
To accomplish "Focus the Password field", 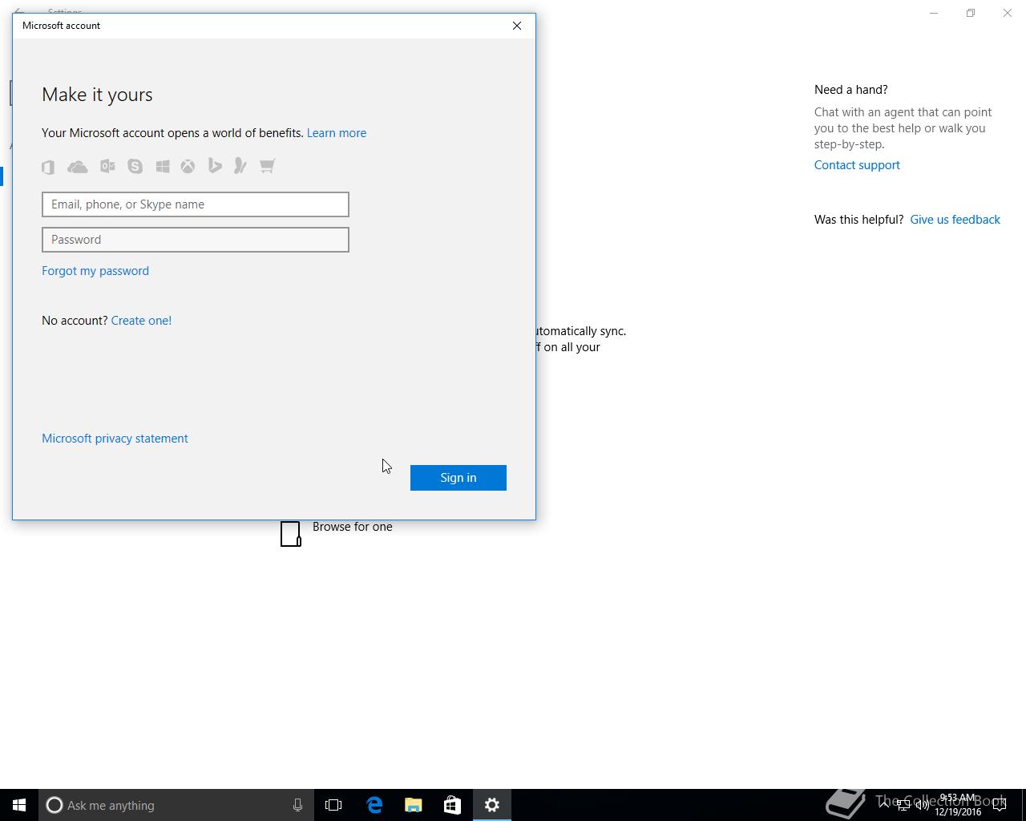I will pos(196,240).
